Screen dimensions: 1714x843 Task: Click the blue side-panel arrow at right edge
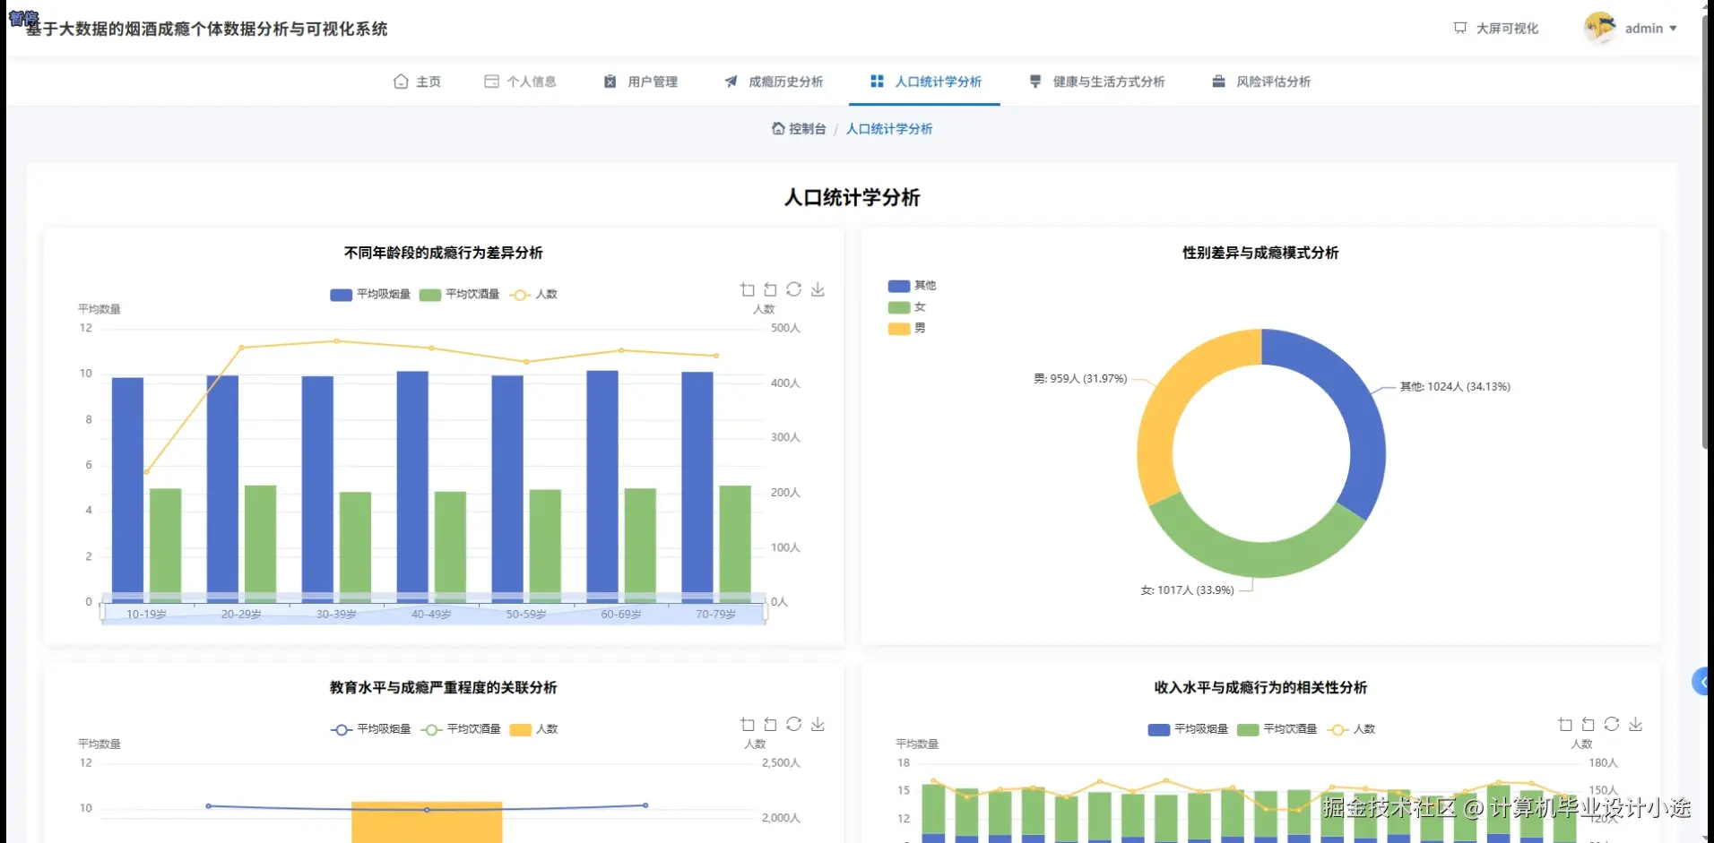tap(1701, 682)
